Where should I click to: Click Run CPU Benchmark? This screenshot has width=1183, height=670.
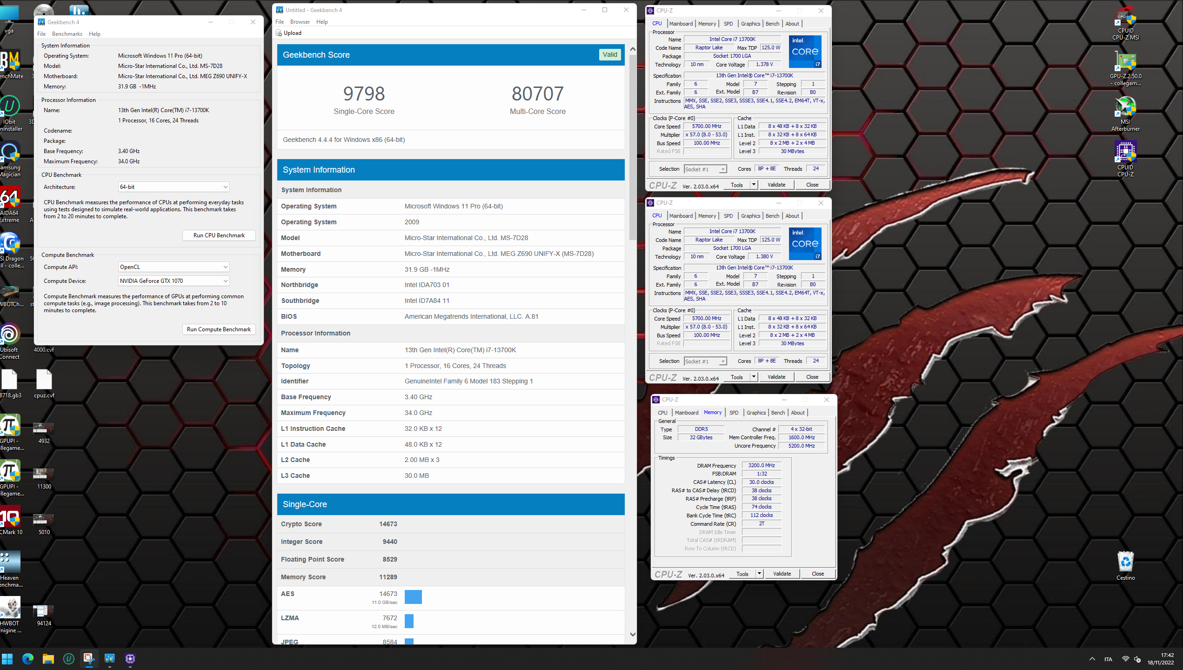click(219, 235)
